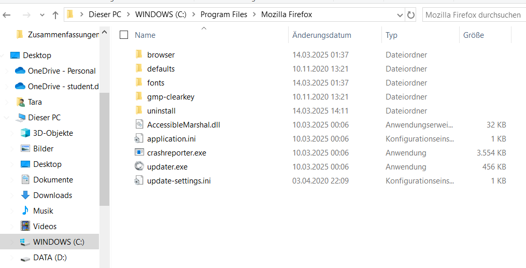
Task: Sort files by Größe column
Action: point(474,35)
